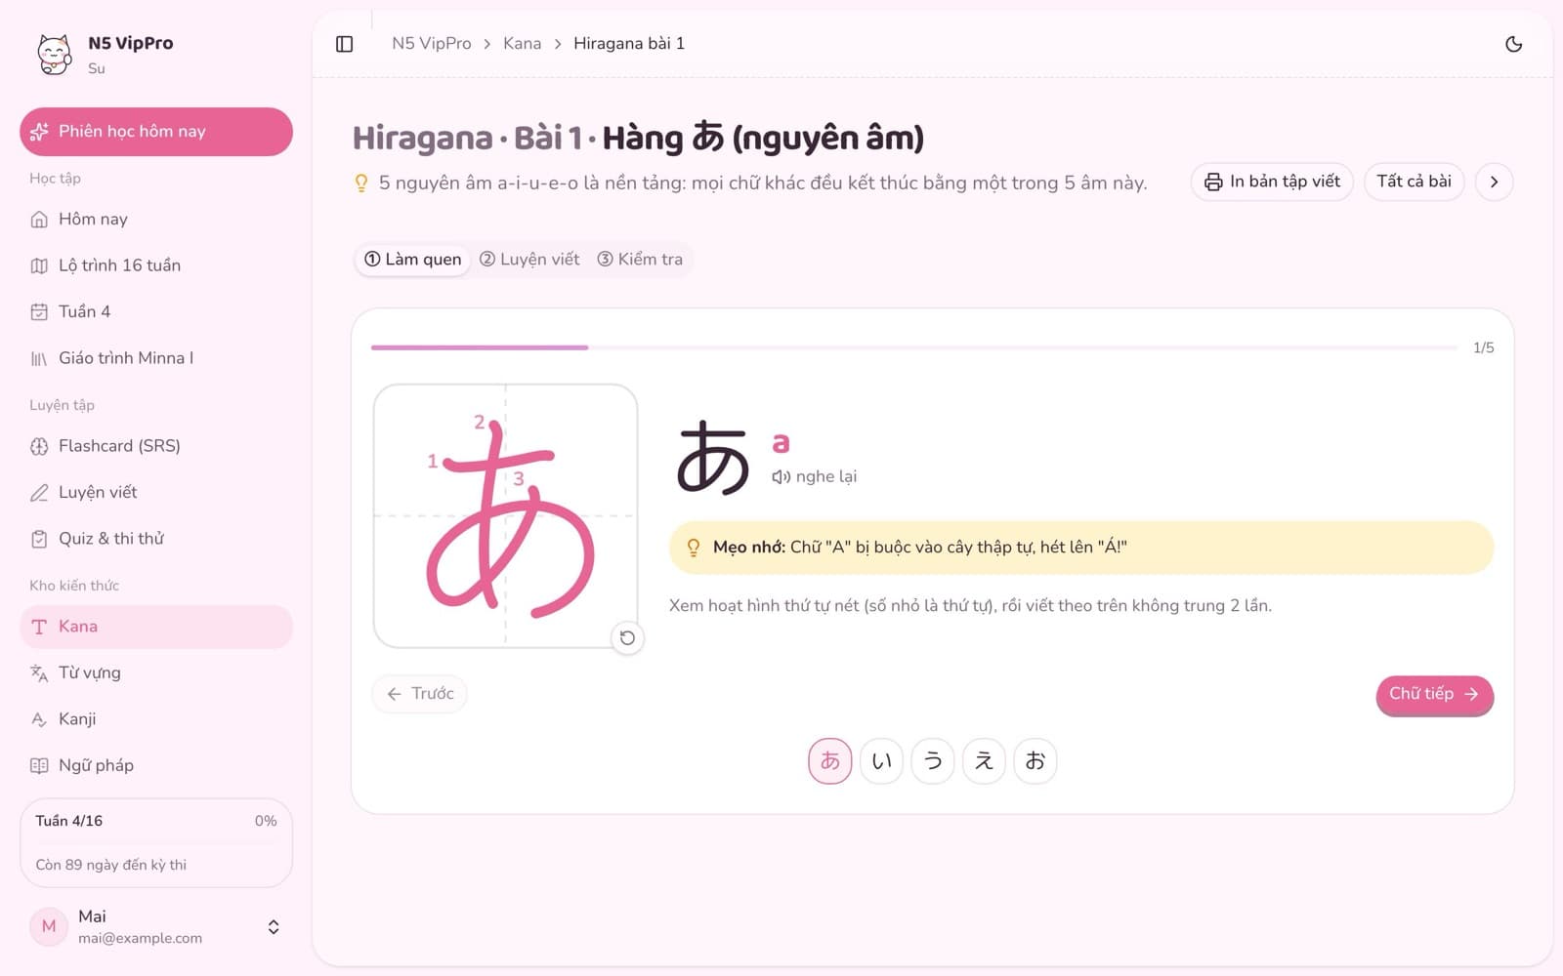Replay the stroke order animation
The image size is (1563, 976).
coord(627,637)
